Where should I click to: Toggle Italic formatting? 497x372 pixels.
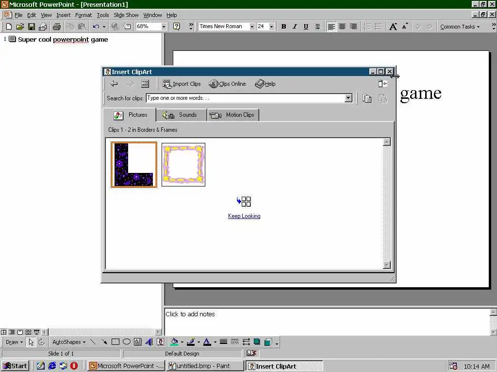295,27
